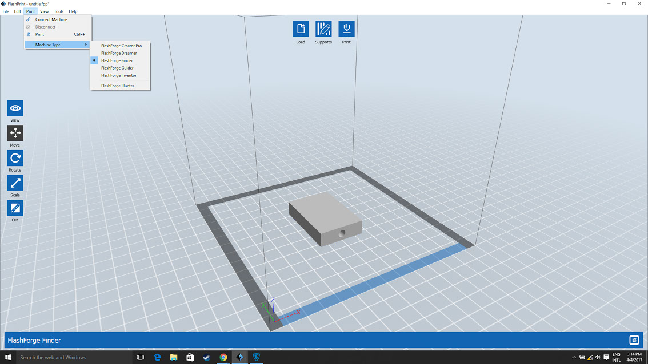Click the Print menu in menu bar
This screenshot has height=364, width=648.
[x=31, y=11]
